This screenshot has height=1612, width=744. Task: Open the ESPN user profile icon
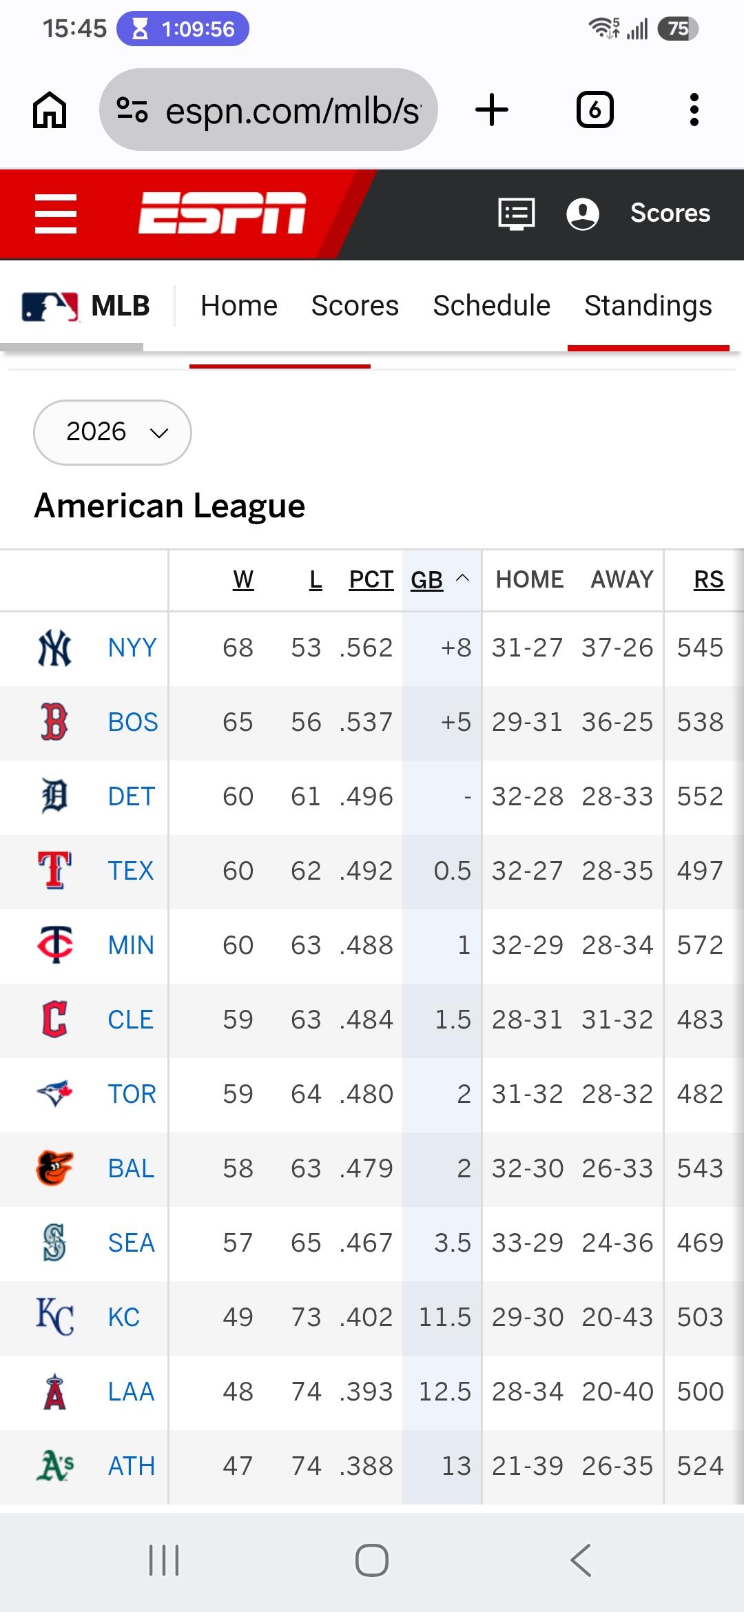(583, 214)
